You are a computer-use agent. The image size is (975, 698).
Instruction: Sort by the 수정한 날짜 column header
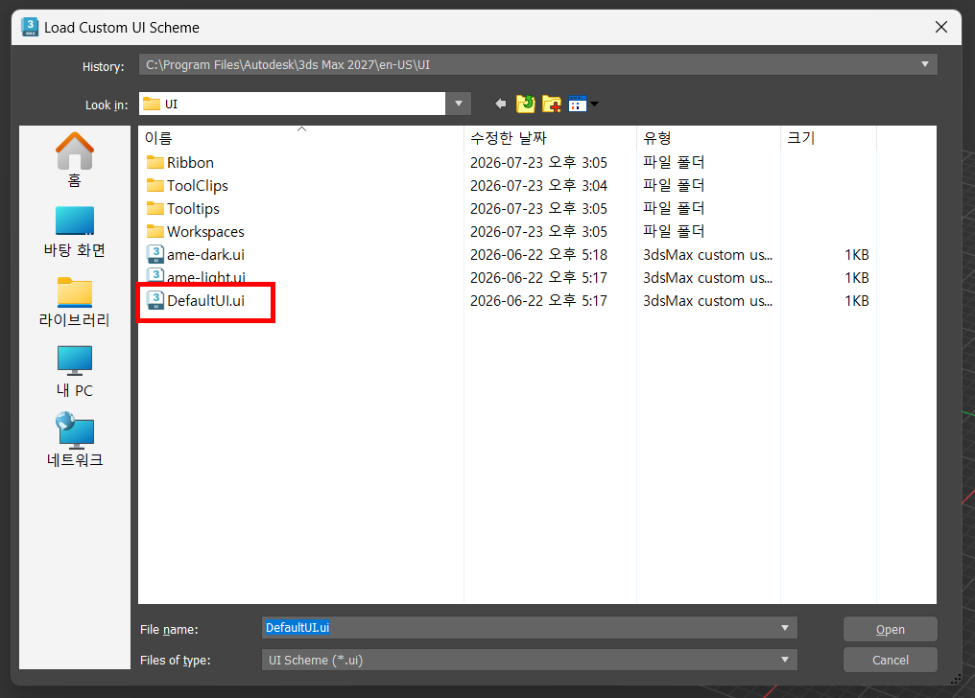click(x=550, y=138)
